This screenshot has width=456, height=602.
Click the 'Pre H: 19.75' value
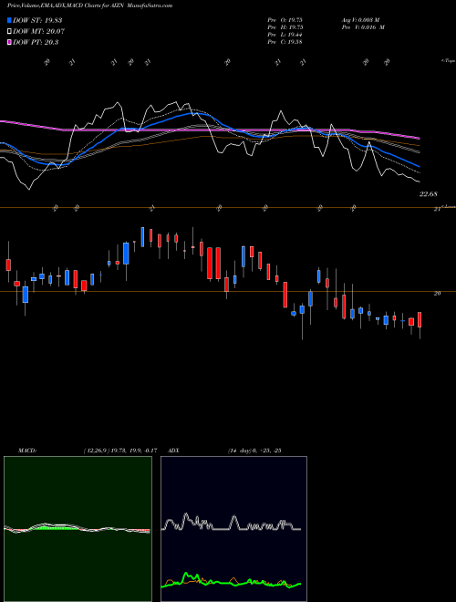285,27
